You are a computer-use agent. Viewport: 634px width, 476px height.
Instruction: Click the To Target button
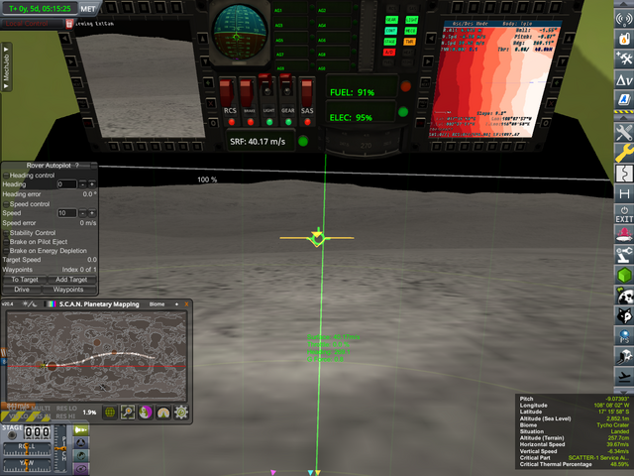tap(24, 280)
